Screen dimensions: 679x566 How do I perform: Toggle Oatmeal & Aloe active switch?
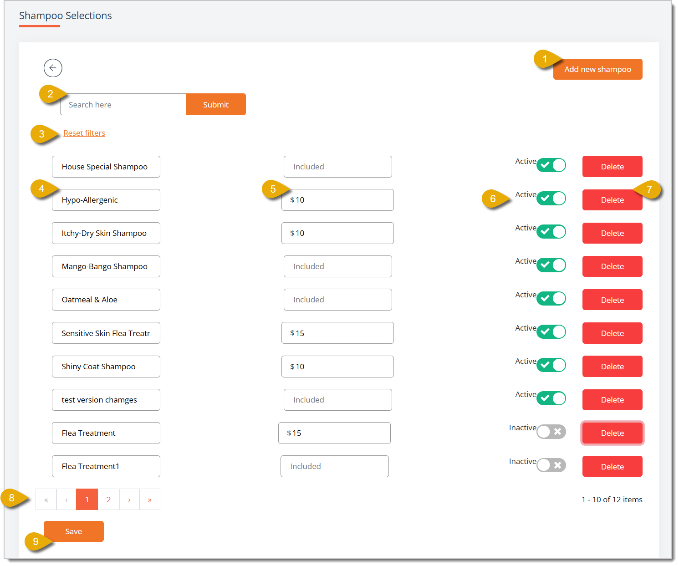pyautogui.click(x=551, y=298)
